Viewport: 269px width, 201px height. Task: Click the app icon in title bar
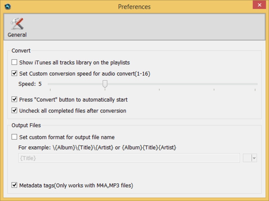click(8, 6)
